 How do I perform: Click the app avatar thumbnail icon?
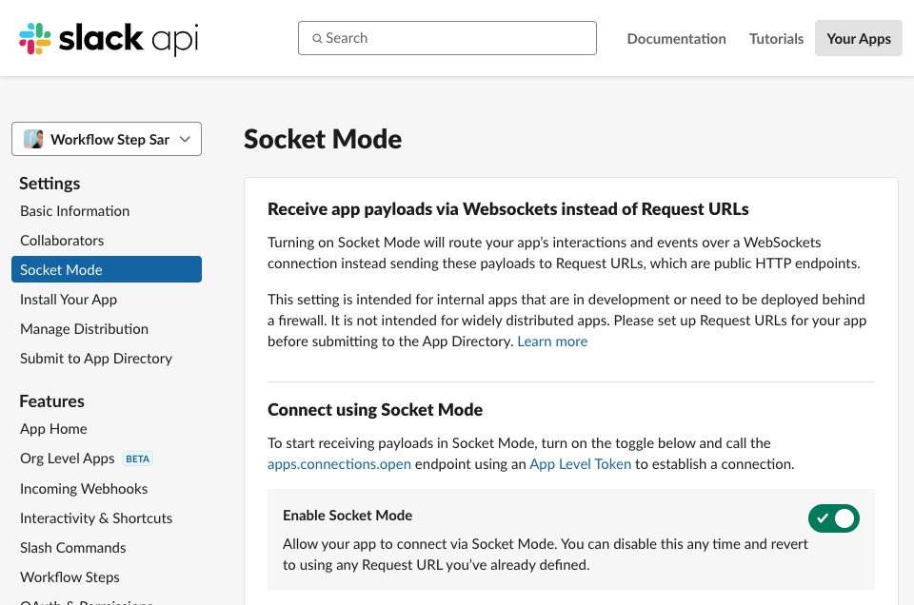point(33,139)
